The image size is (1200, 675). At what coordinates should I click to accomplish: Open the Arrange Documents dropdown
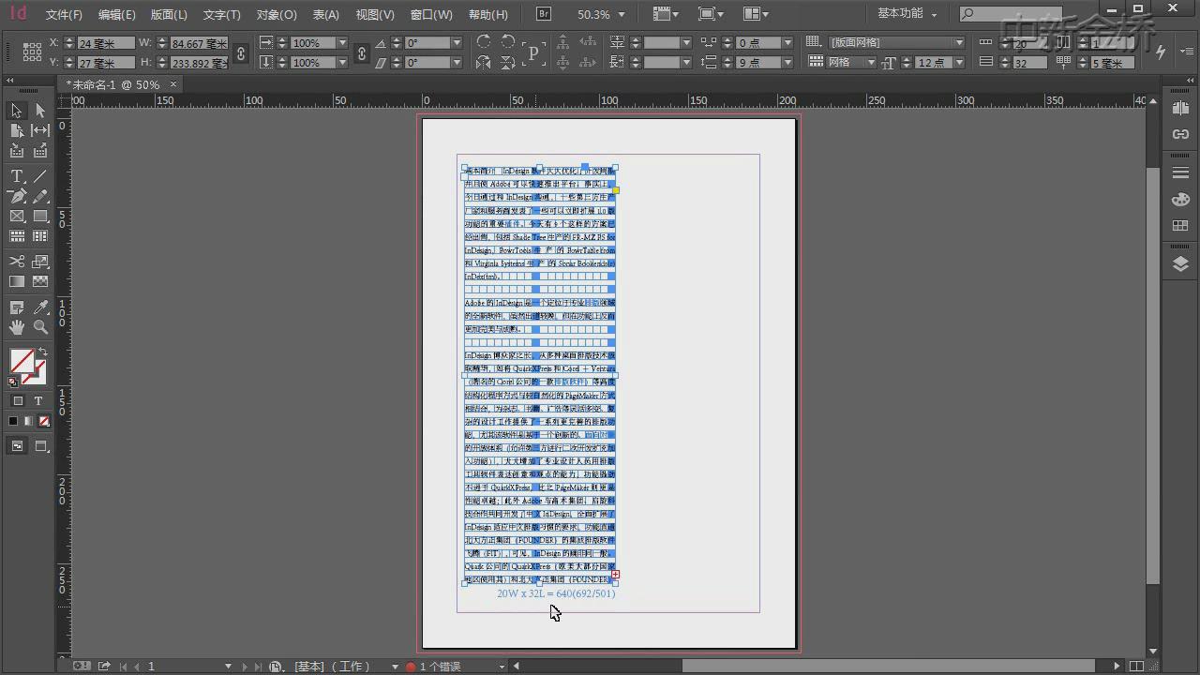tap(756, 14)
